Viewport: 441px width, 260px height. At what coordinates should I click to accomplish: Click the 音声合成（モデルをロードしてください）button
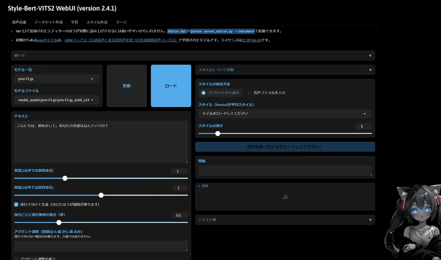click(x=285, y=147)
